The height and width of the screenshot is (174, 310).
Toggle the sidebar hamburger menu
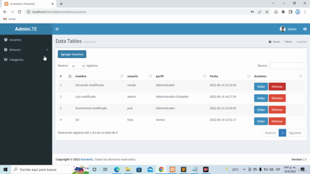pyautogui.click(x=57, y=29)
